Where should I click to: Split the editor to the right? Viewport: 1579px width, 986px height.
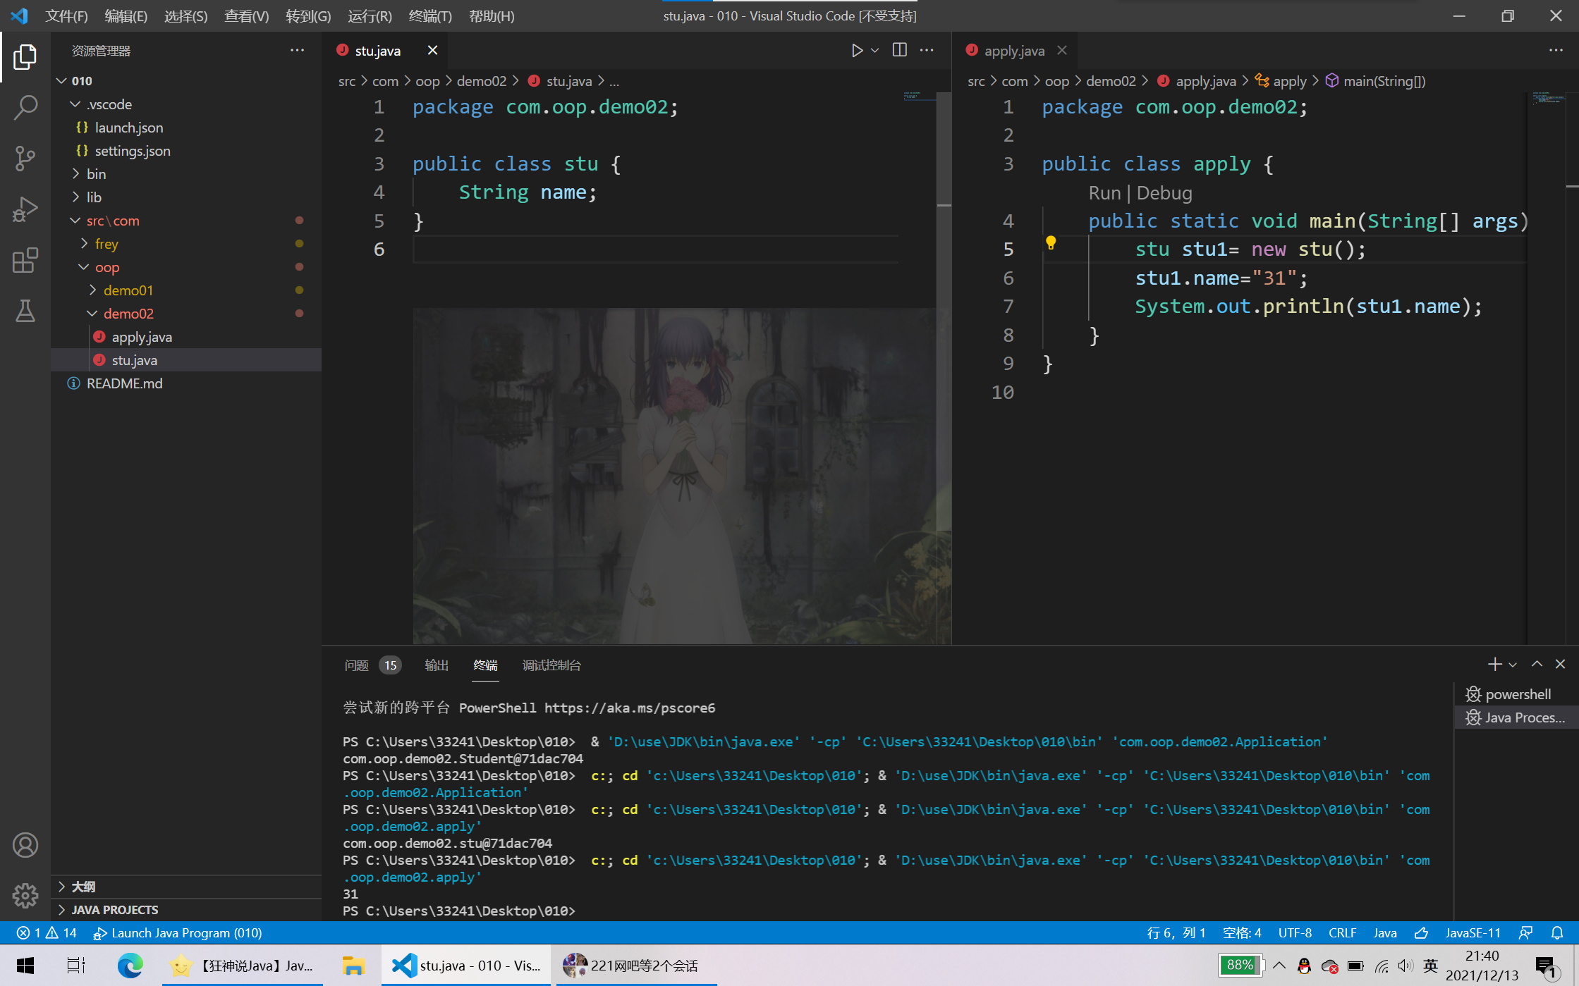[x=899, y=50]
